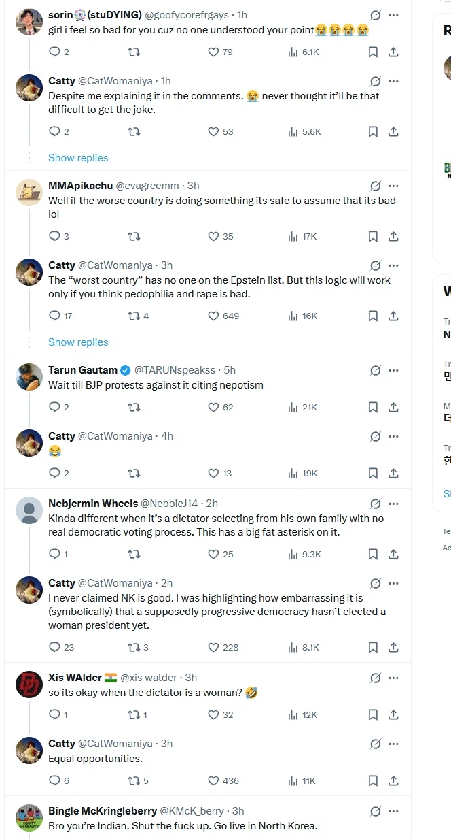The height and width of the screenshot is (839, 451).
Task: Like Catty's 'Equal opportunities' reply
Action: point(213,780)
